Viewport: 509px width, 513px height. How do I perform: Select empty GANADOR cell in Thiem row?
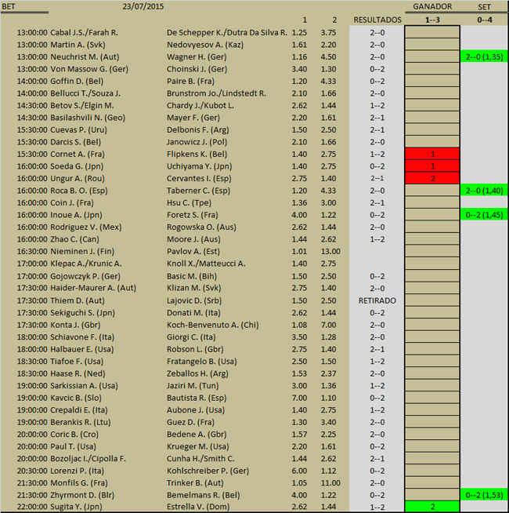pyautogui.click(x=432, y=300)
